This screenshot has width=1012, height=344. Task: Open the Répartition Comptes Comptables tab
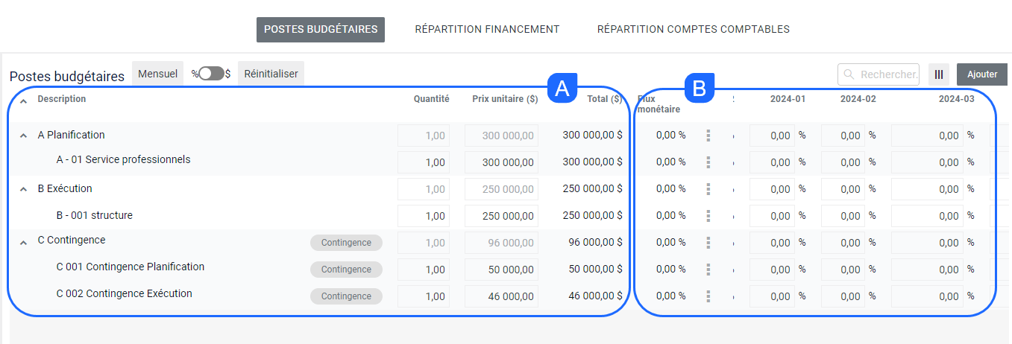[693, 30]
